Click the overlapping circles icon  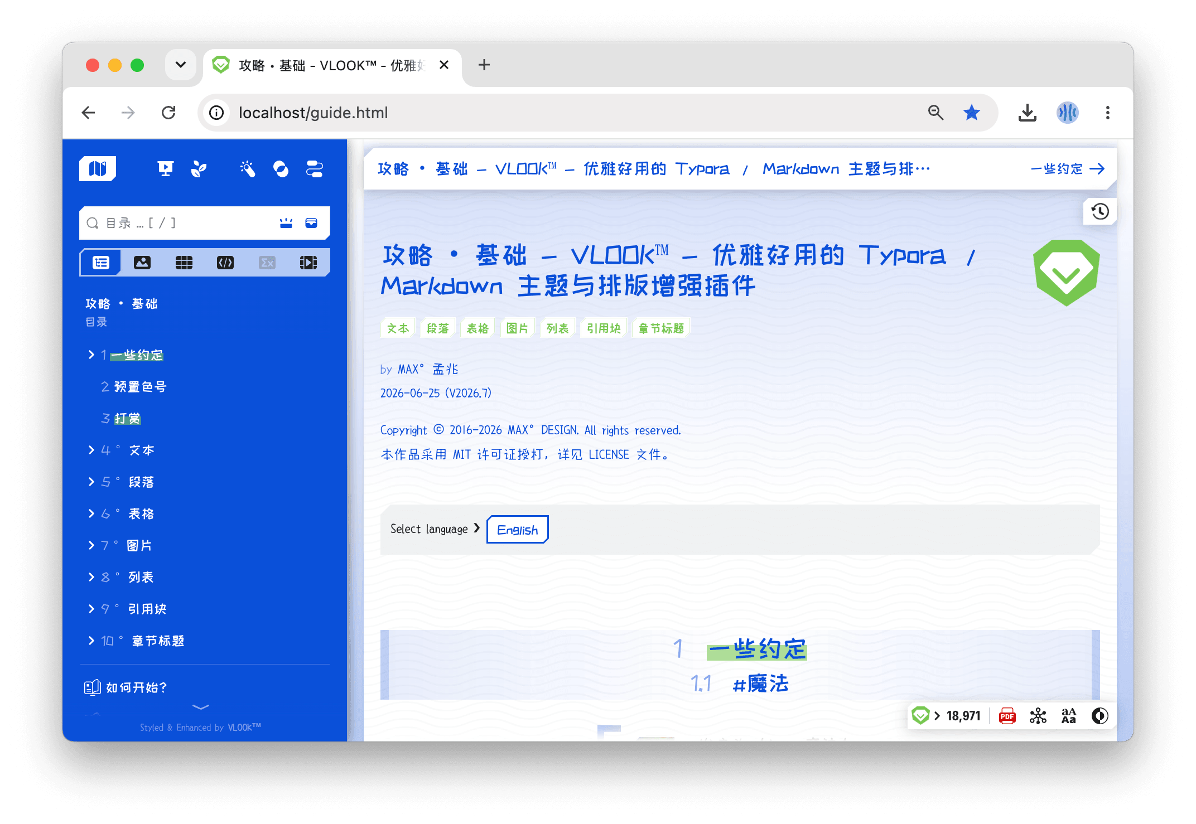click(x=281, y=168)
